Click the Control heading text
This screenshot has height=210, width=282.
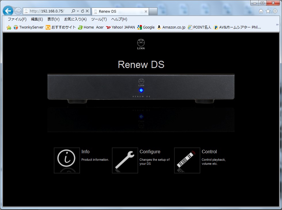[209, 152]
